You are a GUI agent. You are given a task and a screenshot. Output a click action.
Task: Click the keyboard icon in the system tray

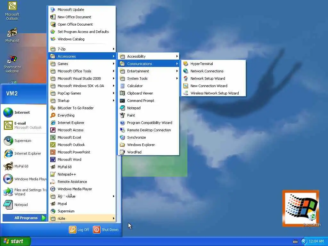coord(295,242)
